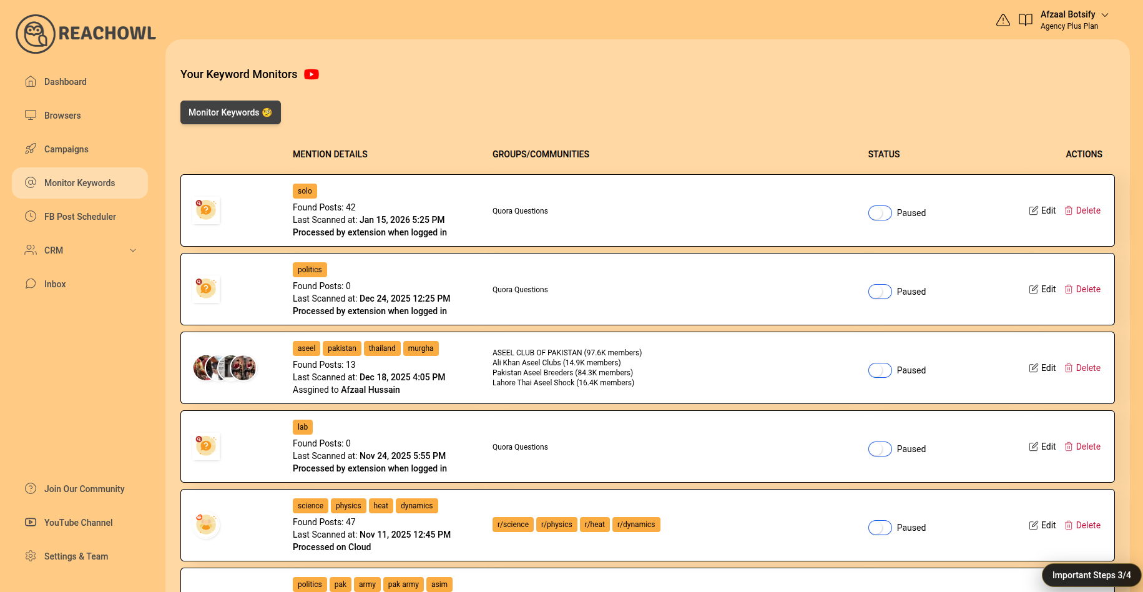The image size is (1143, 592).
Task: Click trash icon in the aseel row
Action: pyautogui.click(x=1069, y=368)
